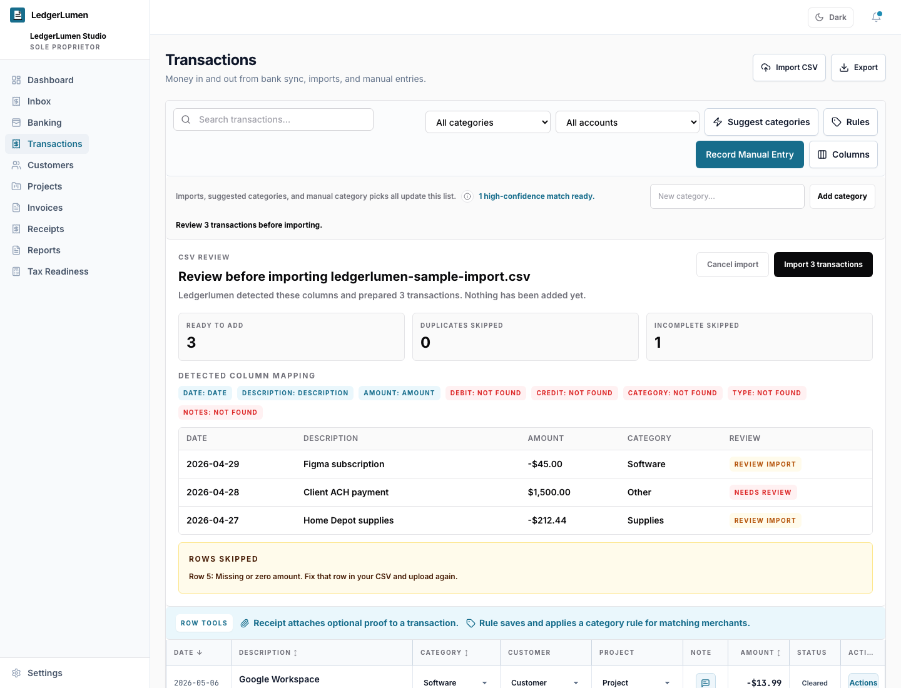Click the DATE: DATE mapping chip
Image resolution: width=901 pixels, height=688 pixels.
[205, 393]
